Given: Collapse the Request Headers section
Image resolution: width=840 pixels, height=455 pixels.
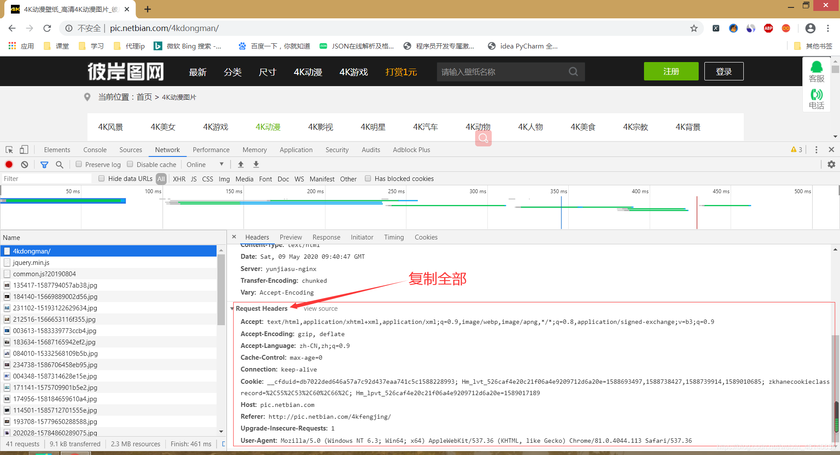Looking at the screenshot, I should coord(232,309).
